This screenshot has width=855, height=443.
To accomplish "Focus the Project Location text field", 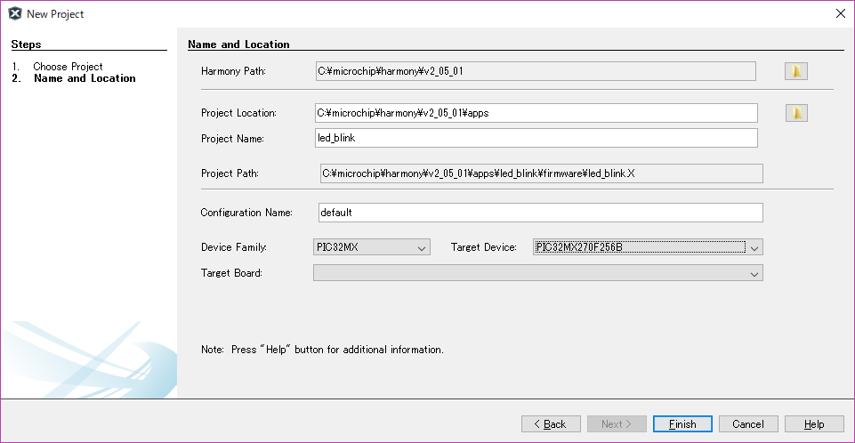I will 536,113.
